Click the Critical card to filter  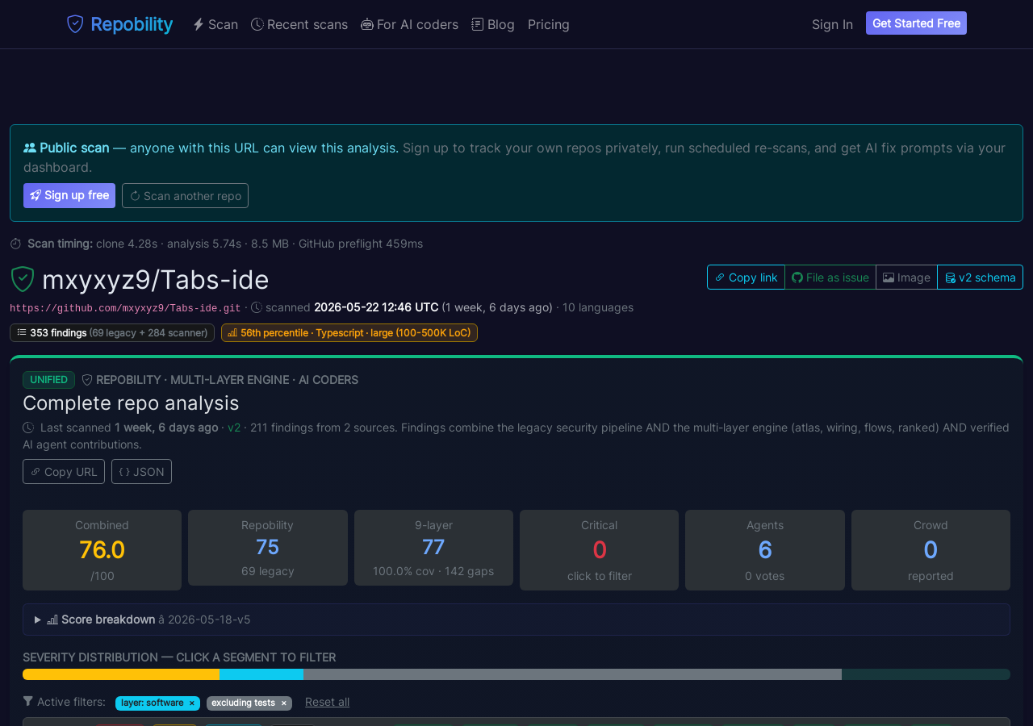(x=599, y=550)
